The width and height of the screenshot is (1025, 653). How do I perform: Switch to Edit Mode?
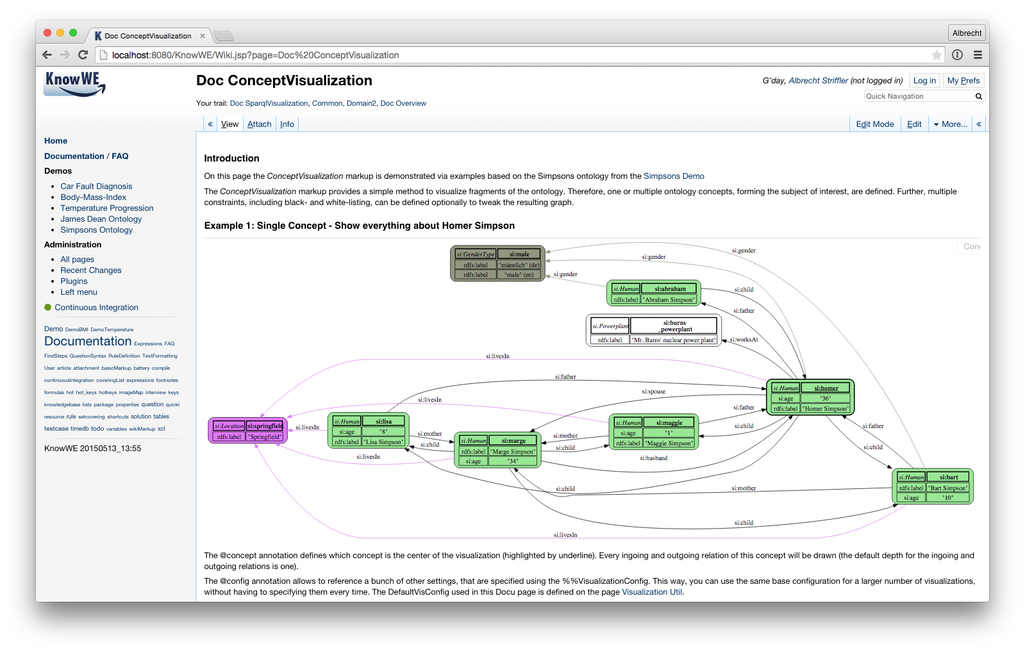[875, 124]
